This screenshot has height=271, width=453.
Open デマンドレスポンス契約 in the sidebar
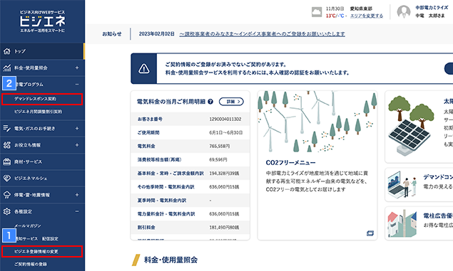pyautogui.click(x=42, y=99)
